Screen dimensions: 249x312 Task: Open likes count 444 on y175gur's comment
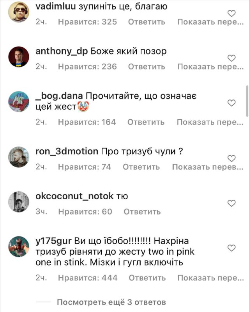(88, 278)
